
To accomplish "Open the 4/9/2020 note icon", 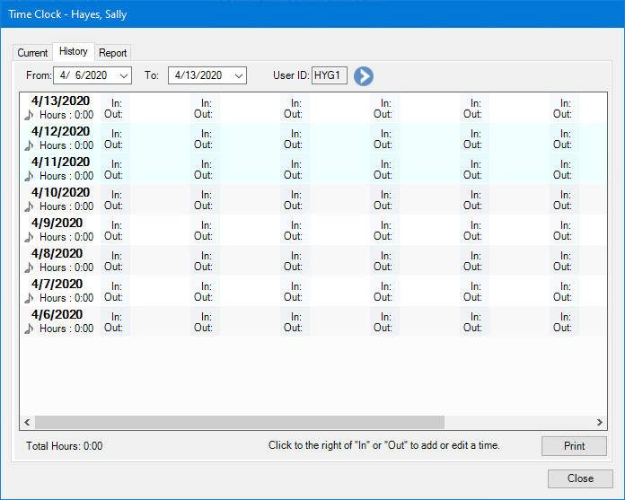I will [29, 237].
